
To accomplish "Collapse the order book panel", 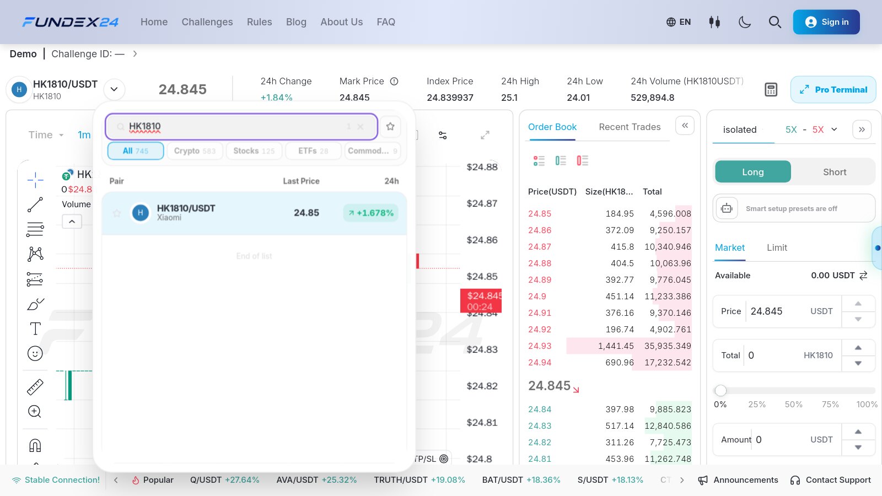I will [x=685, y=126].
